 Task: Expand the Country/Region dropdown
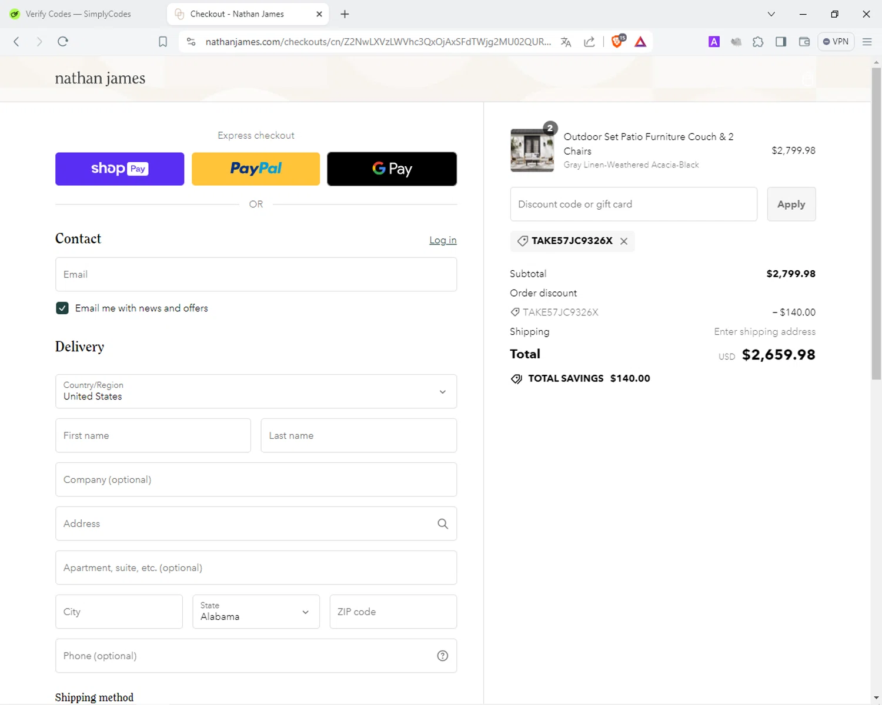coord(256,391)
